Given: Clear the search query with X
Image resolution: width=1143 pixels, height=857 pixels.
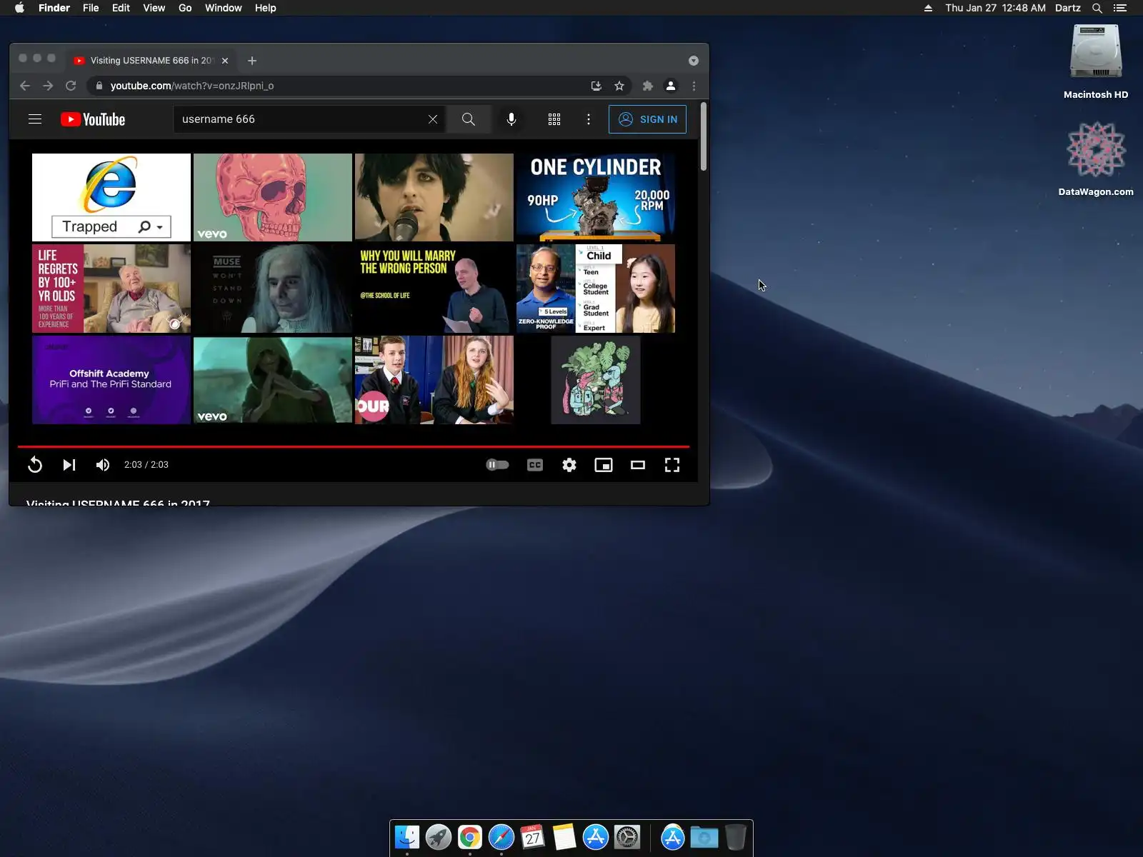Looking at the screenshot, I should 433,119.
